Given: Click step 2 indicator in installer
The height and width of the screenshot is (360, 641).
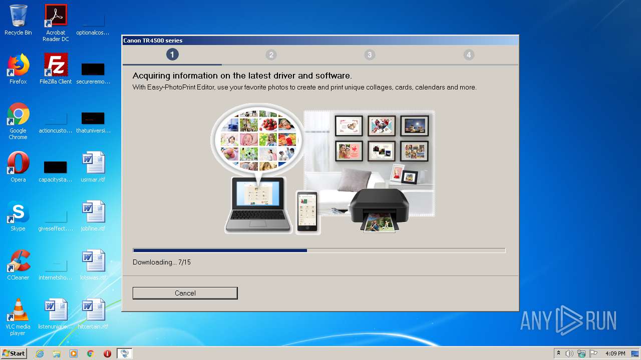Looking at the screenshot, I should [271, 55].
